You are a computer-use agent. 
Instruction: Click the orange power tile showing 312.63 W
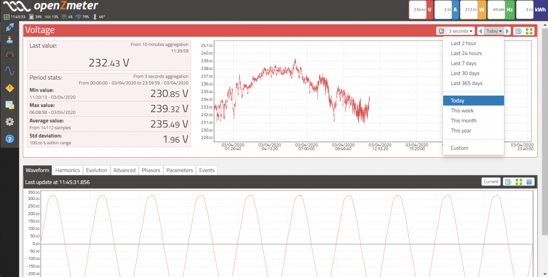(473, 10)
